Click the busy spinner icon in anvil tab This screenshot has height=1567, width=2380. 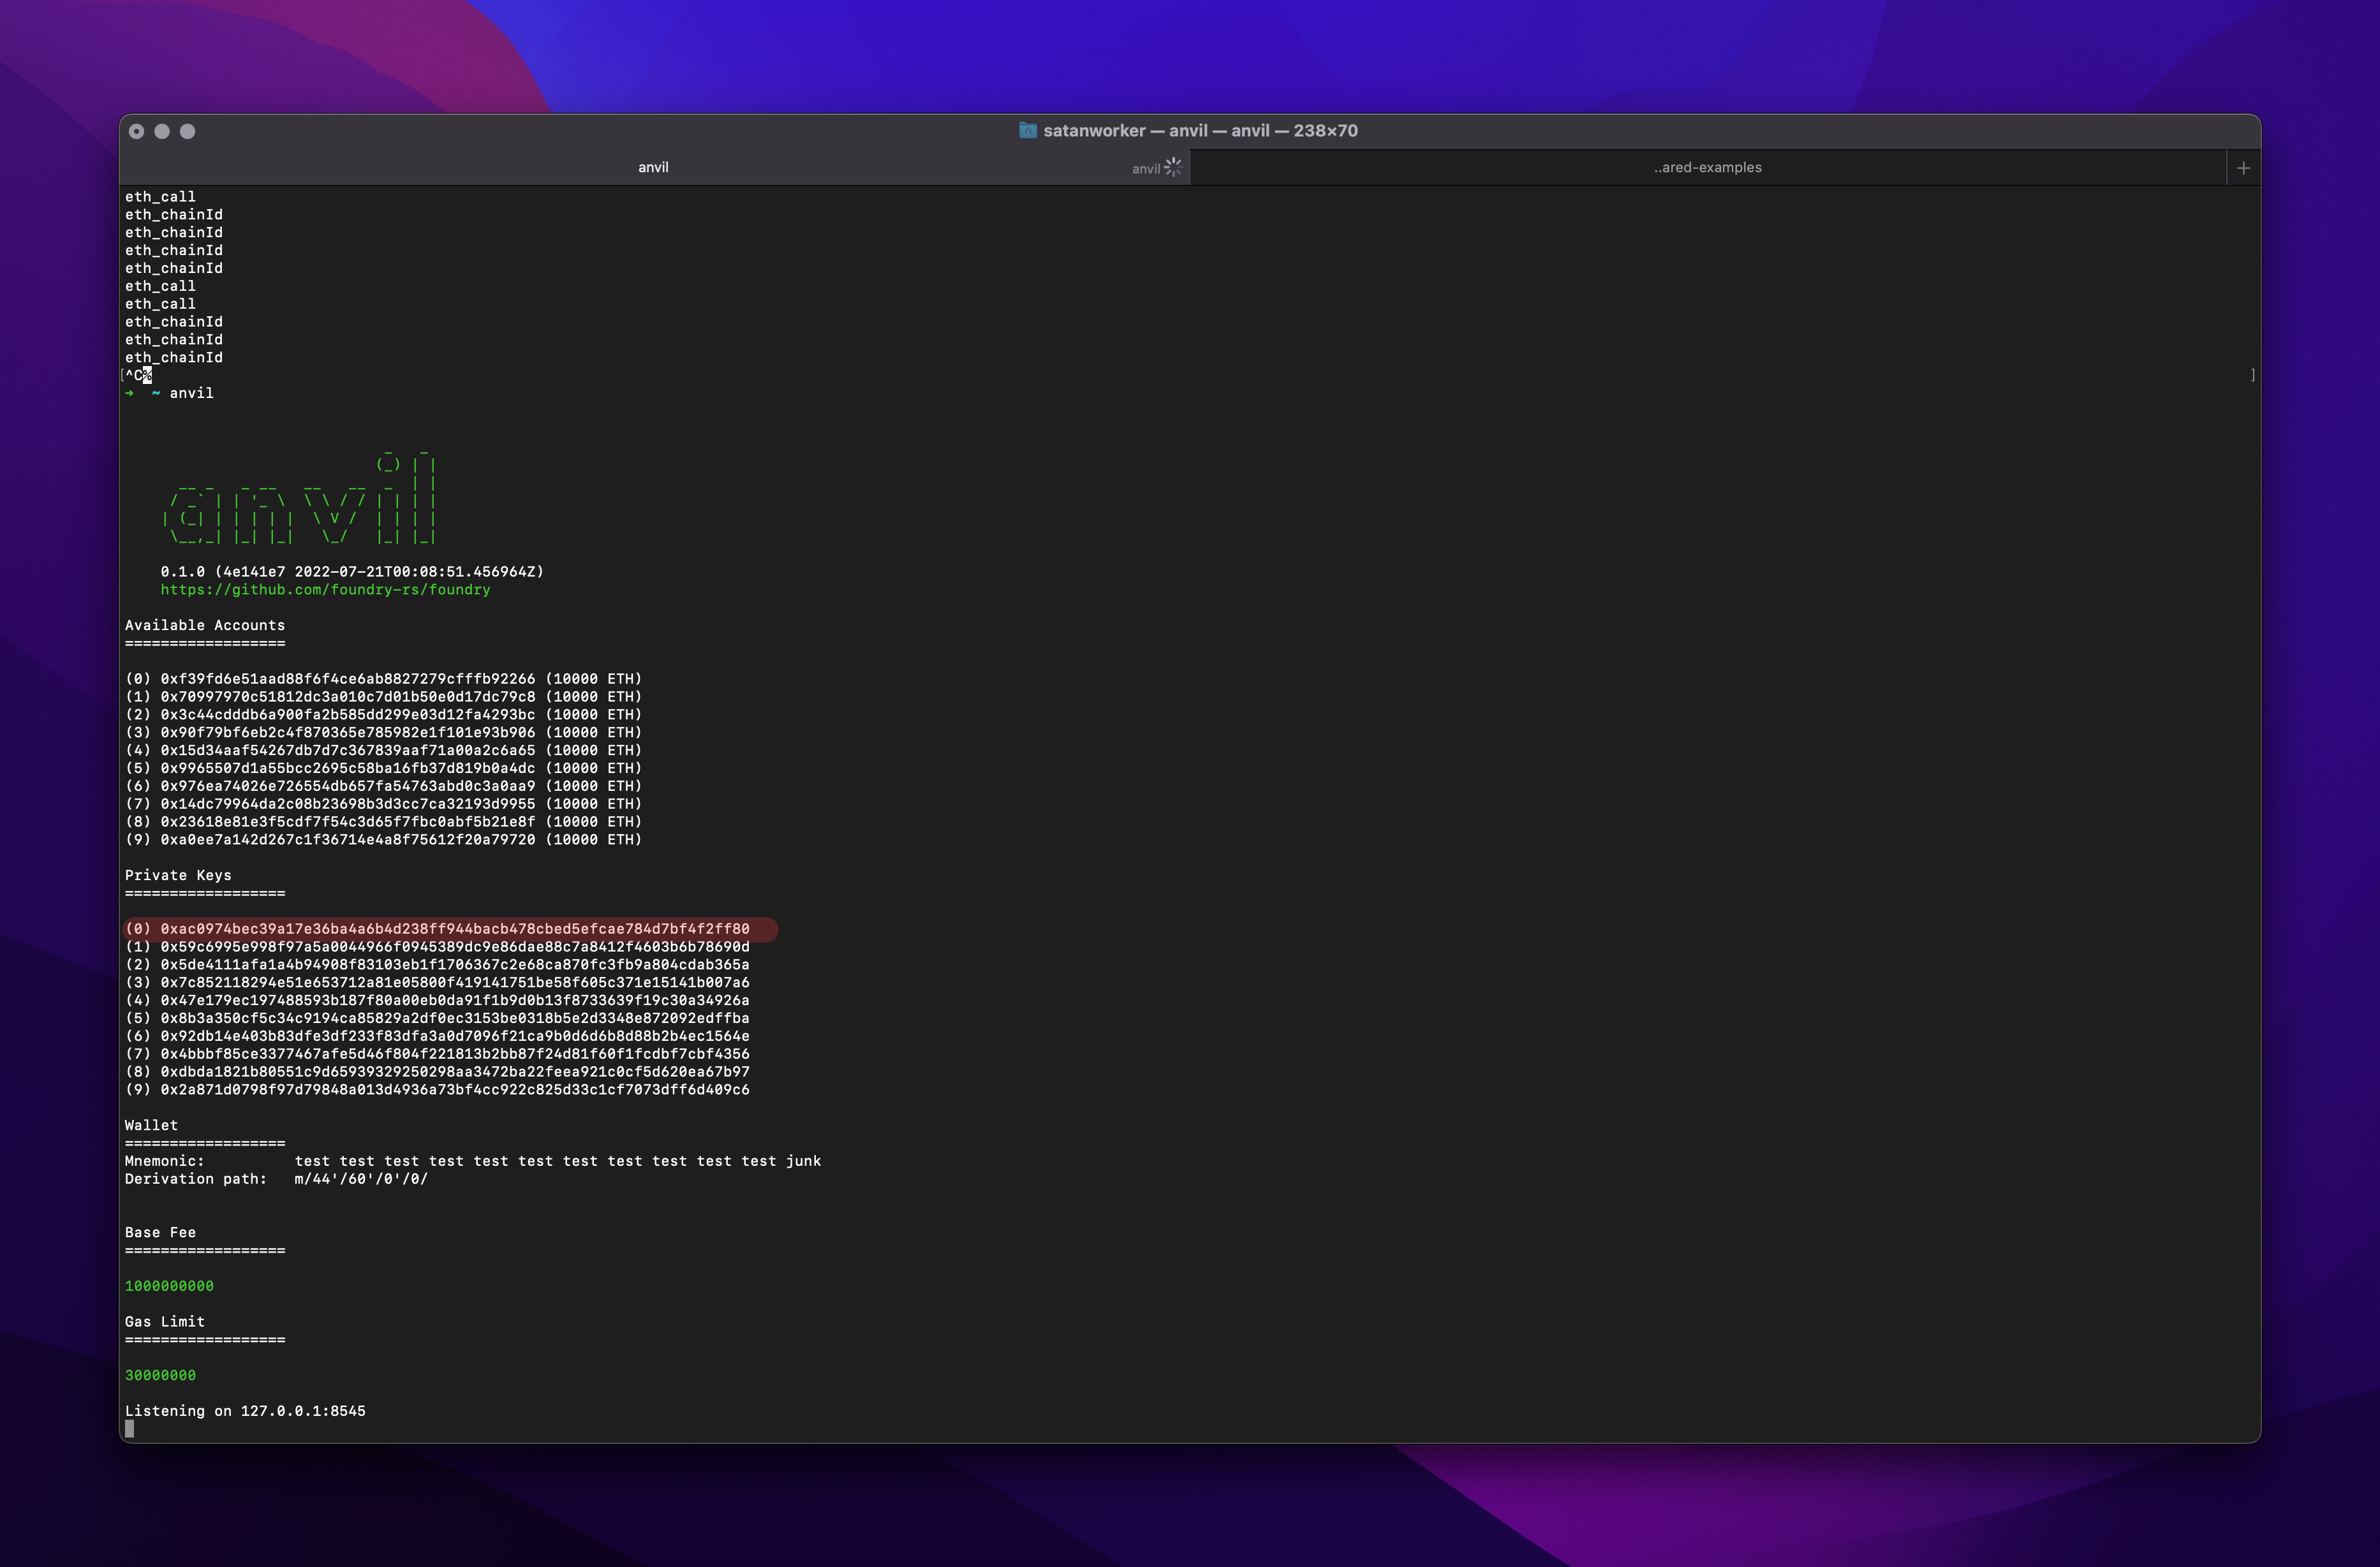pyautogui.click(x=1173, y=167)
